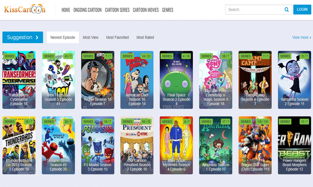This screenshot has height=187, width=313.
Task: Open CARTOON SERIES menu
Action: (117, 10)
